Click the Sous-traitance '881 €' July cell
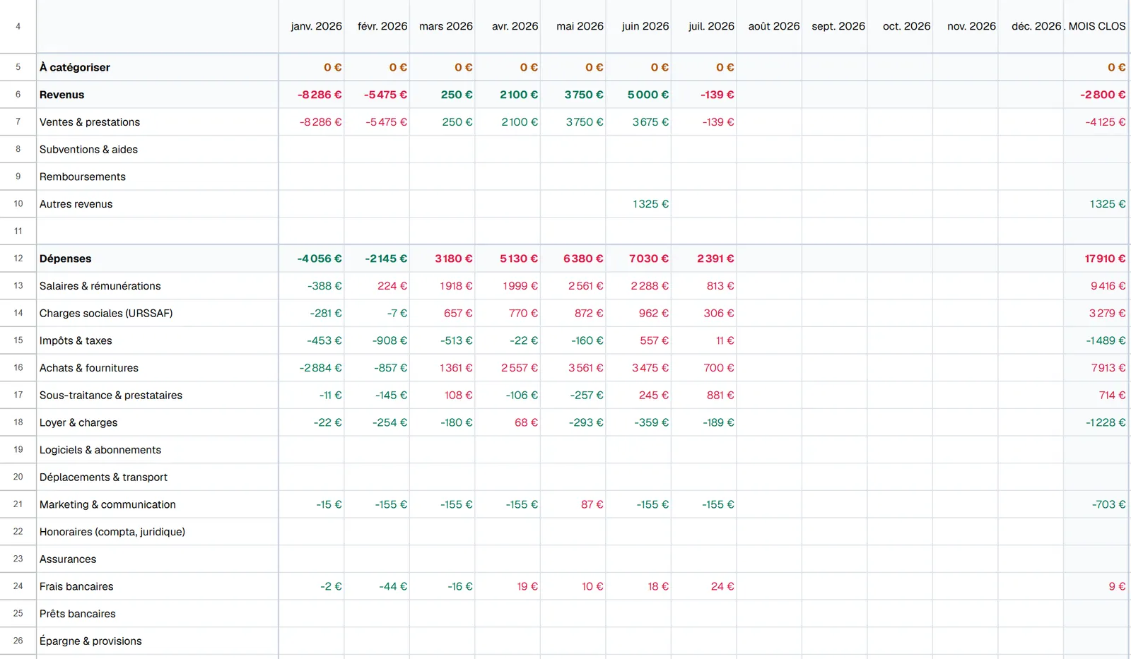This screenshot has height=659, width=1131. point(704,395)
